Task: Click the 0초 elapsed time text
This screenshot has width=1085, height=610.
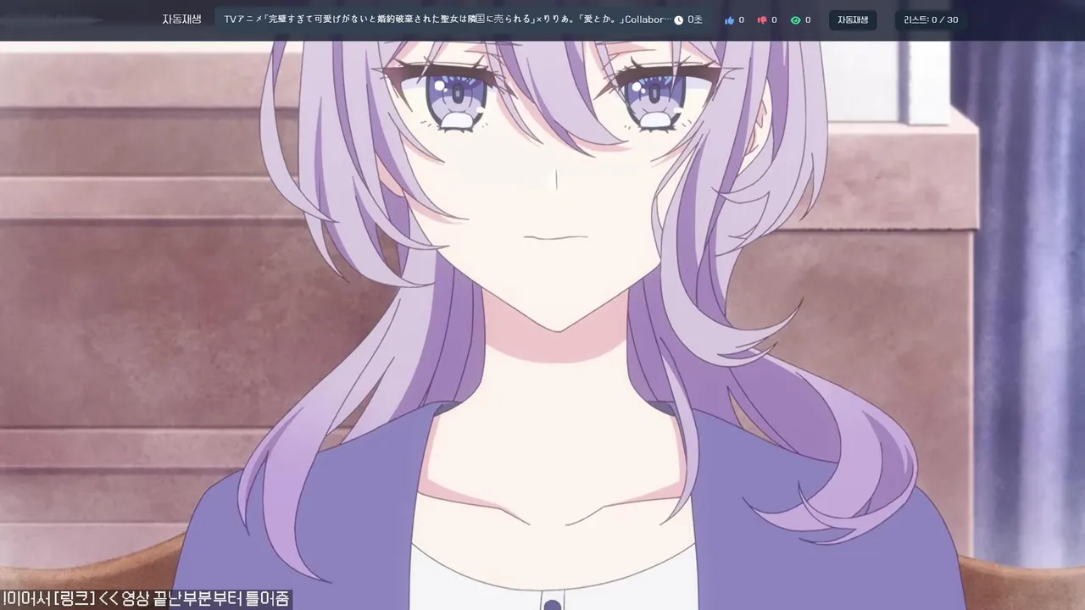Action: coord(695,19)
